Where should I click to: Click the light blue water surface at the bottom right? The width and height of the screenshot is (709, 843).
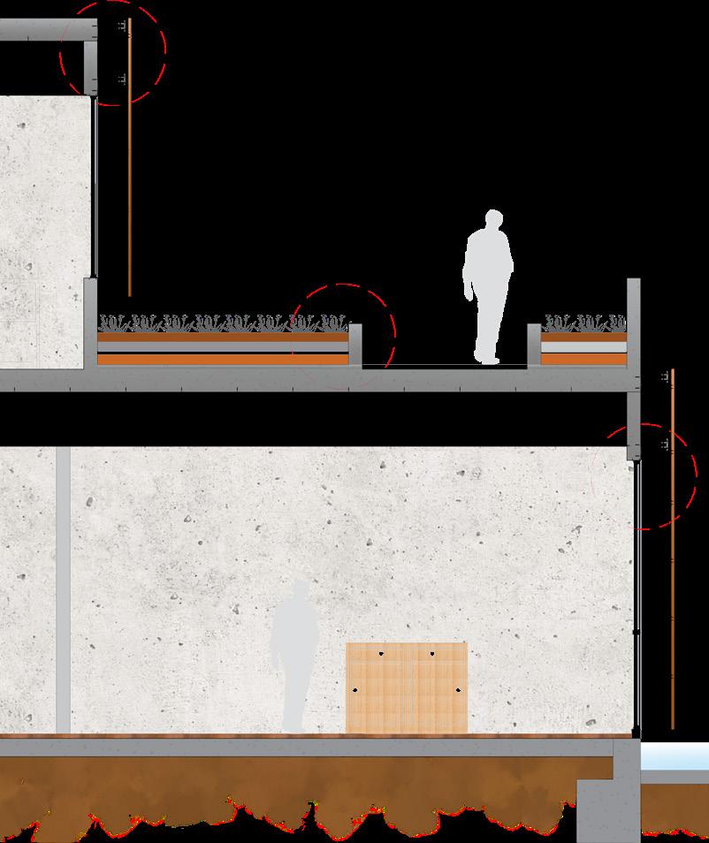coord(675,756)
